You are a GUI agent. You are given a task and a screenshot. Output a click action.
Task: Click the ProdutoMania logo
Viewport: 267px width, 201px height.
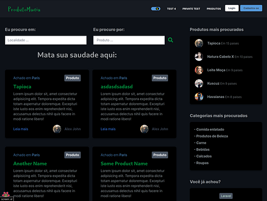coord(24,9)
